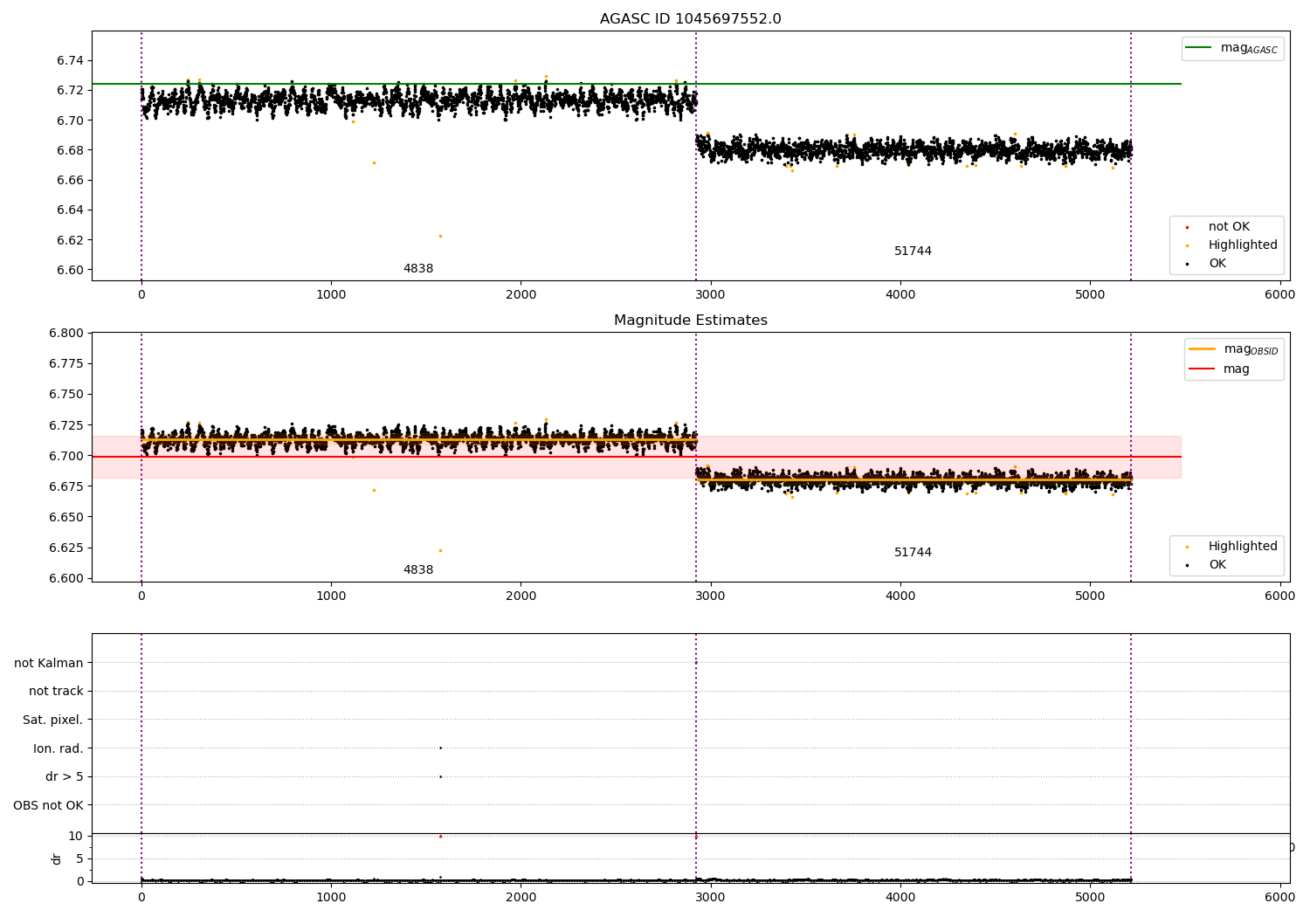Click the 'AGASC ID 1045697552.0' title
1310x917 pixels.
pyautogui.click(x=690, y=19)
